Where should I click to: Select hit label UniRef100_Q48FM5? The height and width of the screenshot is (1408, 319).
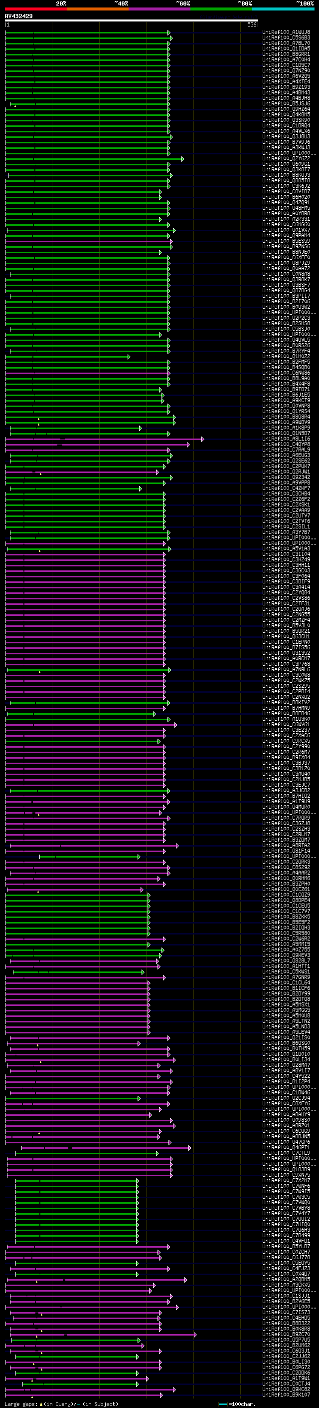286,208
